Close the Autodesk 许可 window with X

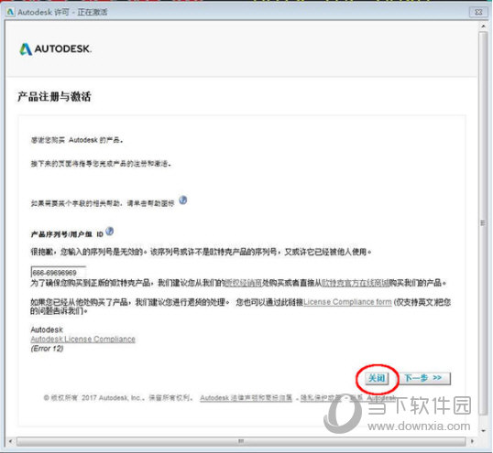pyautogui.click(x=478, y=12)
